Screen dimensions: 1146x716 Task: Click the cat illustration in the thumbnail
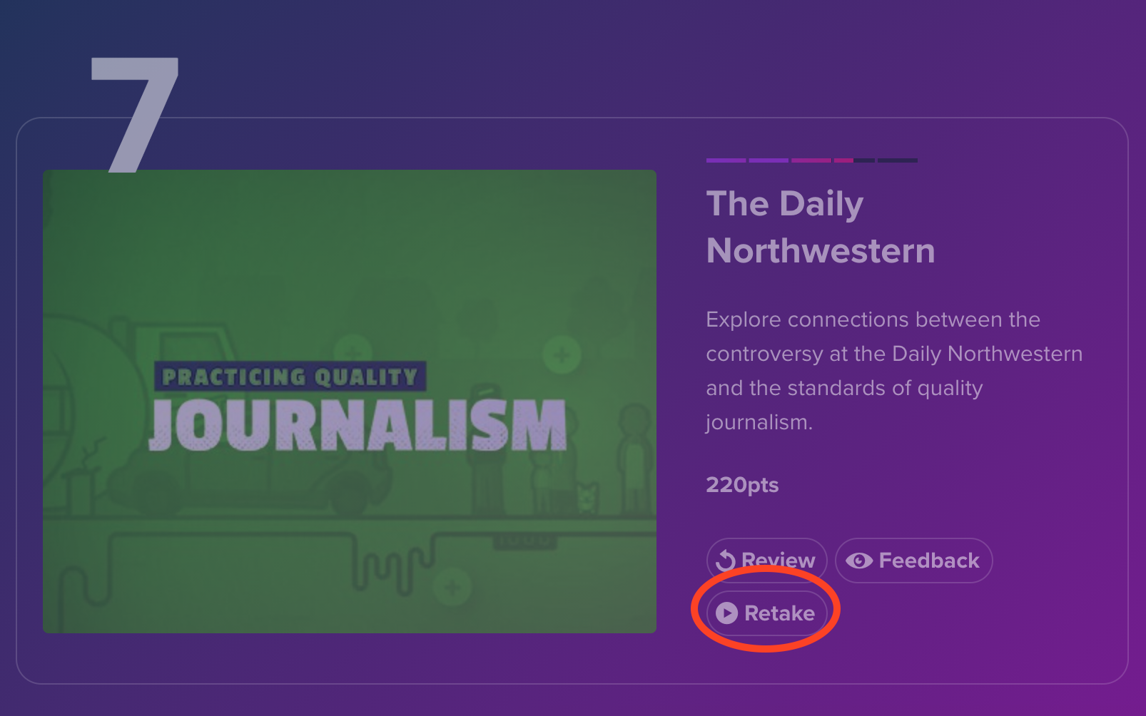(587, 497)
